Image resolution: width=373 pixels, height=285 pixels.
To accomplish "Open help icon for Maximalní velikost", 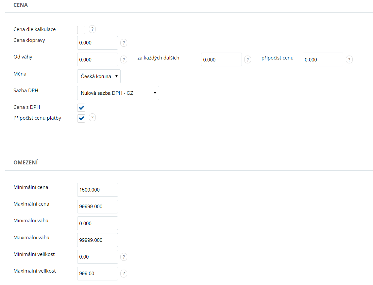I will [x=124, y=274].
